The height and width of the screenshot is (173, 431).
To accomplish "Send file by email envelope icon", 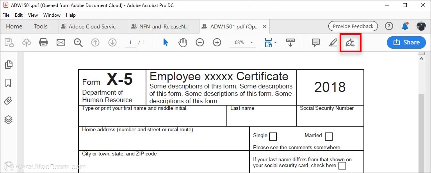I will pyautogui.click(x=61, y=42).
